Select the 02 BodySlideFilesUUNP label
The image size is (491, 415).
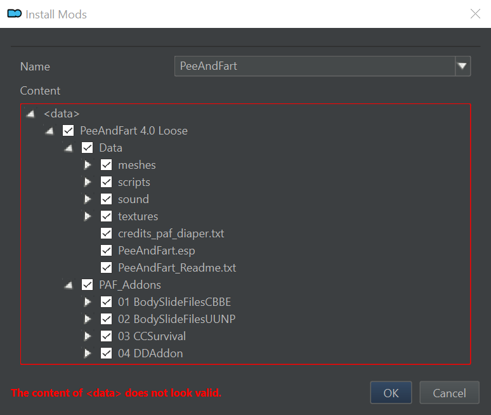pyautogui.click(x=176, y=319)
